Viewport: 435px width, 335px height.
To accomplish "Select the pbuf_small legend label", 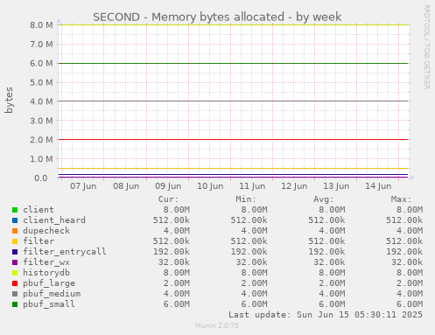I will click(49, 304).
